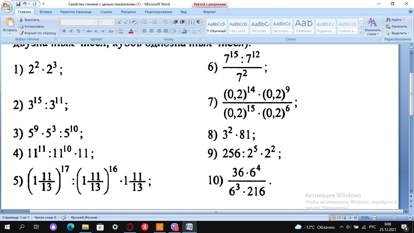The height and width of the screenshot is (233, 414).
Task: Click the zoom slider handle
Action: (x=394, y=218)
